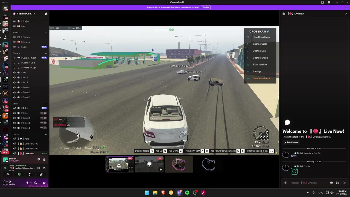This screenshot has height=197, width=350.
Task: Open headphone output options arrow
Action: 39,183
